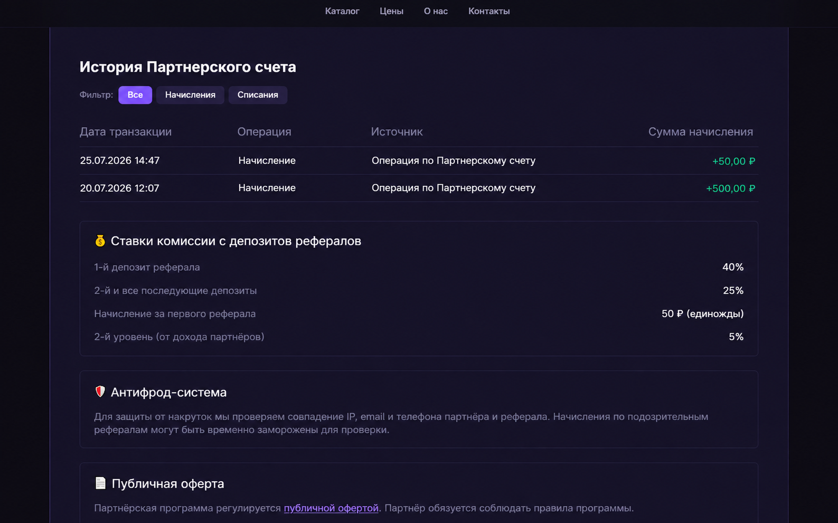Click the Ставки комиссии с депозитов рефералов heading
The height and width of the screenshot is (523, 838).
coord(236,241)
